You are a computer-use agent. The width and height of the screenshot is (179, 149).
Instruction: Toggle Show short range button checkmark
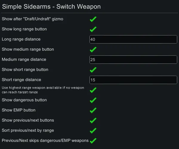(93, 70)
